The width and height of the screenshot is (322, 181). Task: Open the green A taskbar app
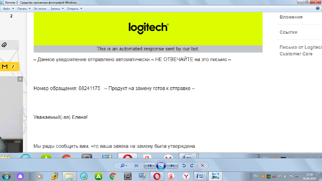[98, 176]
